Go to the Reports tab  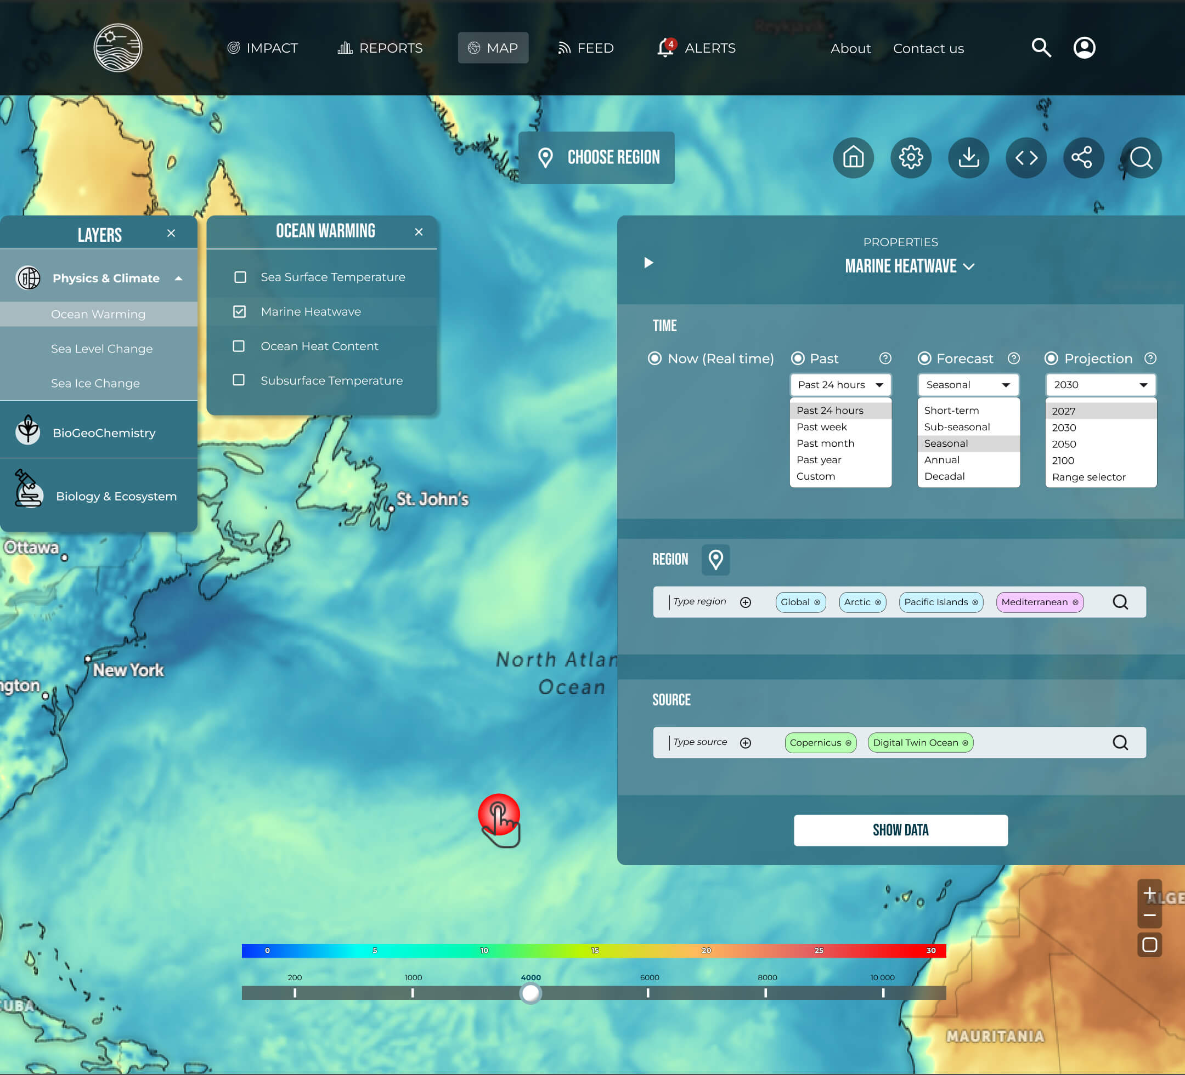pos(380,48)
